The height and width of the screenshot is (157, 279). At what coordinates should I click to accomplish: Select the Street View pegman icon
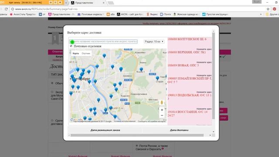click(x=162, y=102)
